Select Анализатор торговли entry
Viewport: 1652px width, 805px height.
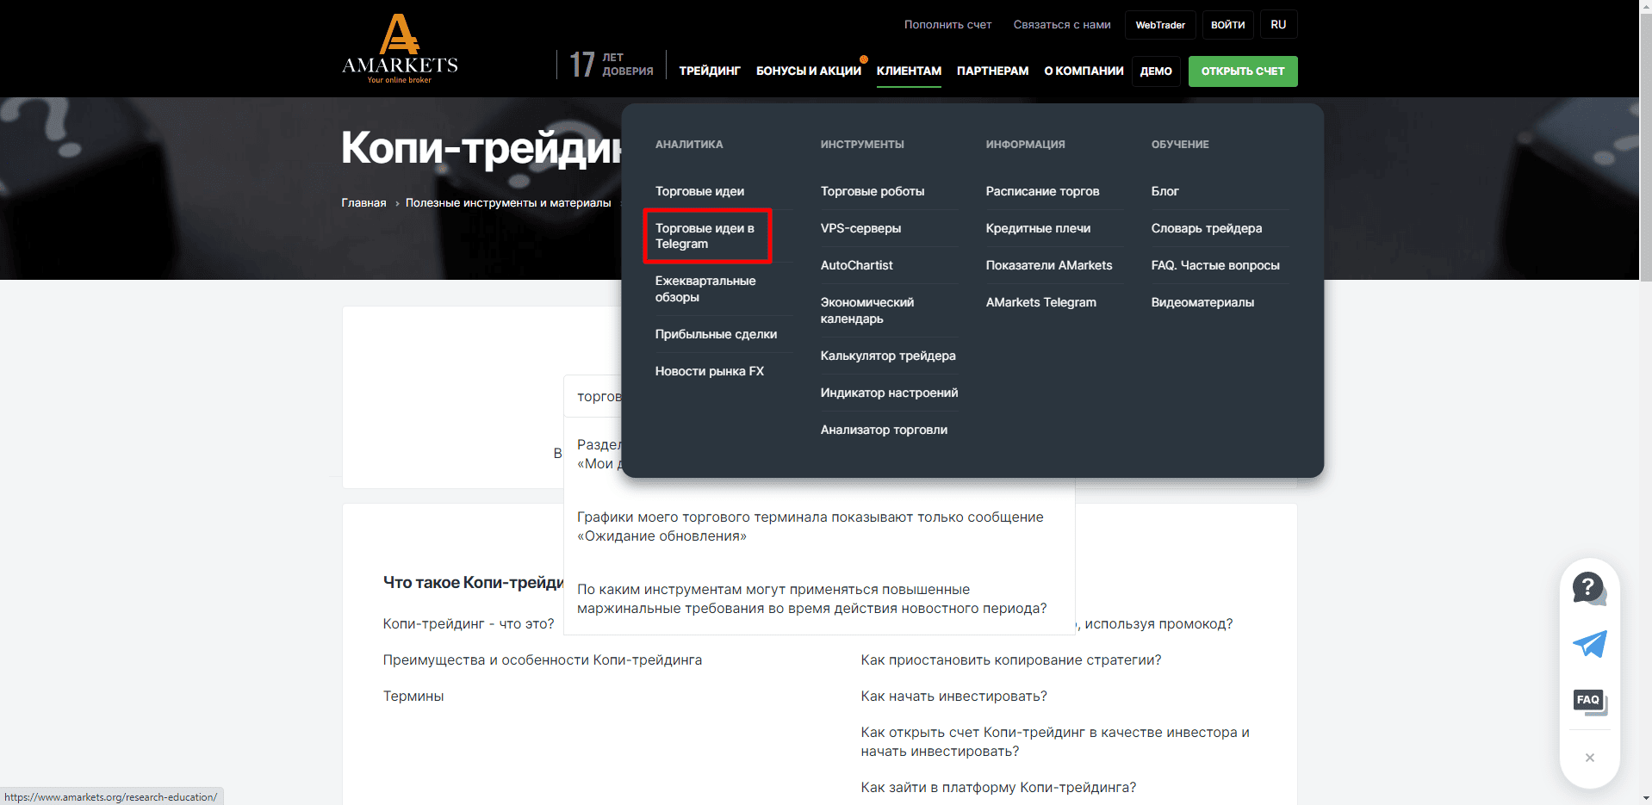884,430
